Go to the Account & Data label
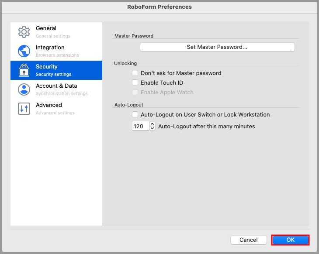Image resolution: width=319 pixels, height=254 pixels. tap(56, 86)
